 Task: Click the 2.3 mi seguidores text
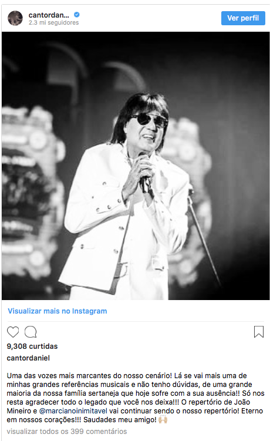tap(54, 22)
